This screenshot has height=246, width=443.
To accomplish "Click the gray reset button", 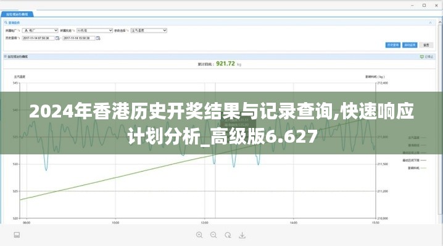I will pos(425,45).
